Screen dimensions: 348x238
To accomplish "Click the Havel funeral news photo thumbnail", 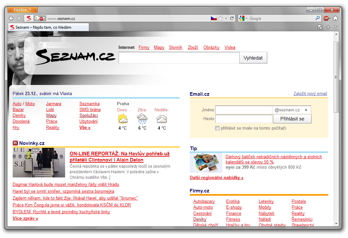I will pos(39,162).
